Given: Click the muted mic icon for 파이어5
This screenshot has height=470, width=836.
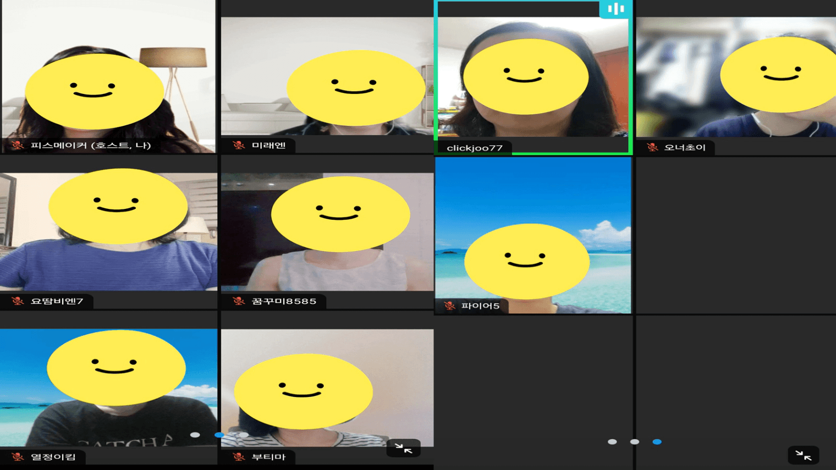Looking at the screenshot, I should (x=449, y=306).
